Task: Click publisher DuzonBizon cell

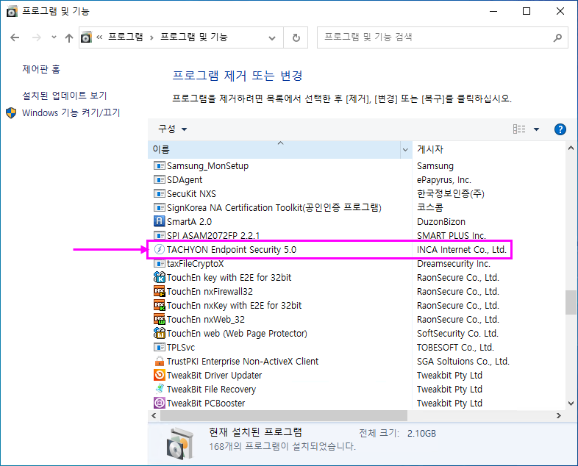Action: (441, 222)
